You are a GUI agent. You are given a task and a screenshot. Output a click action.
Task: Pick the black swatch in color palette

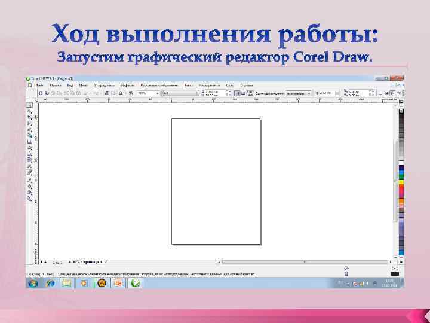(x=401, y=115)
